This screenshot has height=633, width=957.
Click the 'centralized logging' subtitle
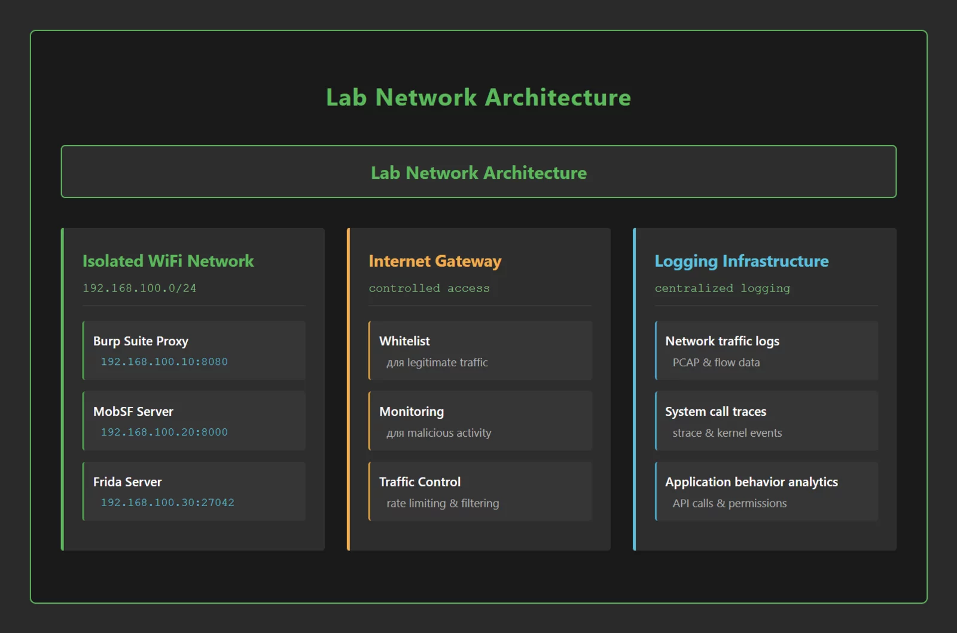pyautogui.click(x=723, y=288)
